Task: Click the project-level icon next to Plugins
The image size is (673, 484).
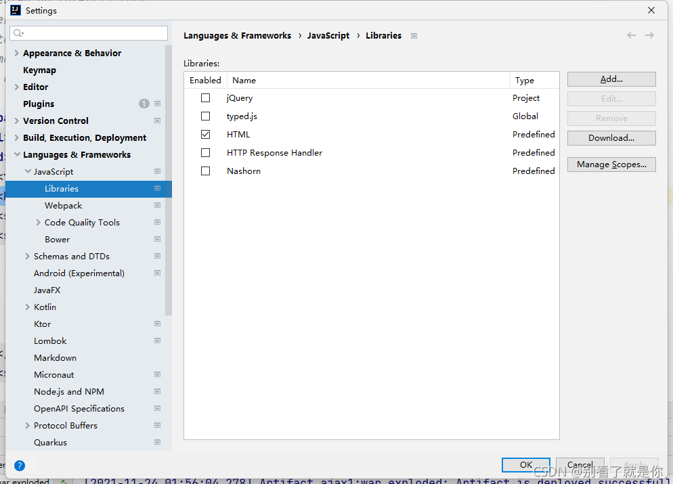Action: click(x=157, y=104)
